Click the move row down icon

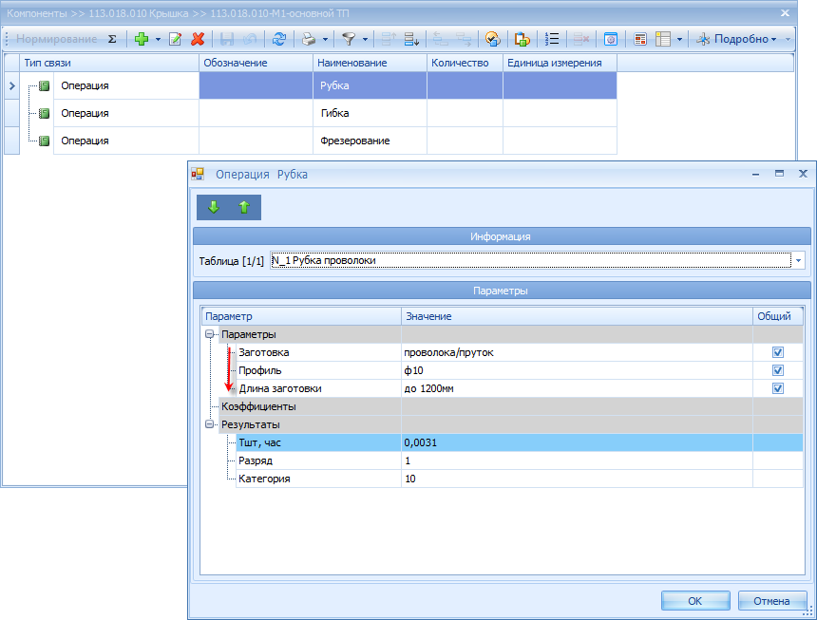(x=411, y=39)
